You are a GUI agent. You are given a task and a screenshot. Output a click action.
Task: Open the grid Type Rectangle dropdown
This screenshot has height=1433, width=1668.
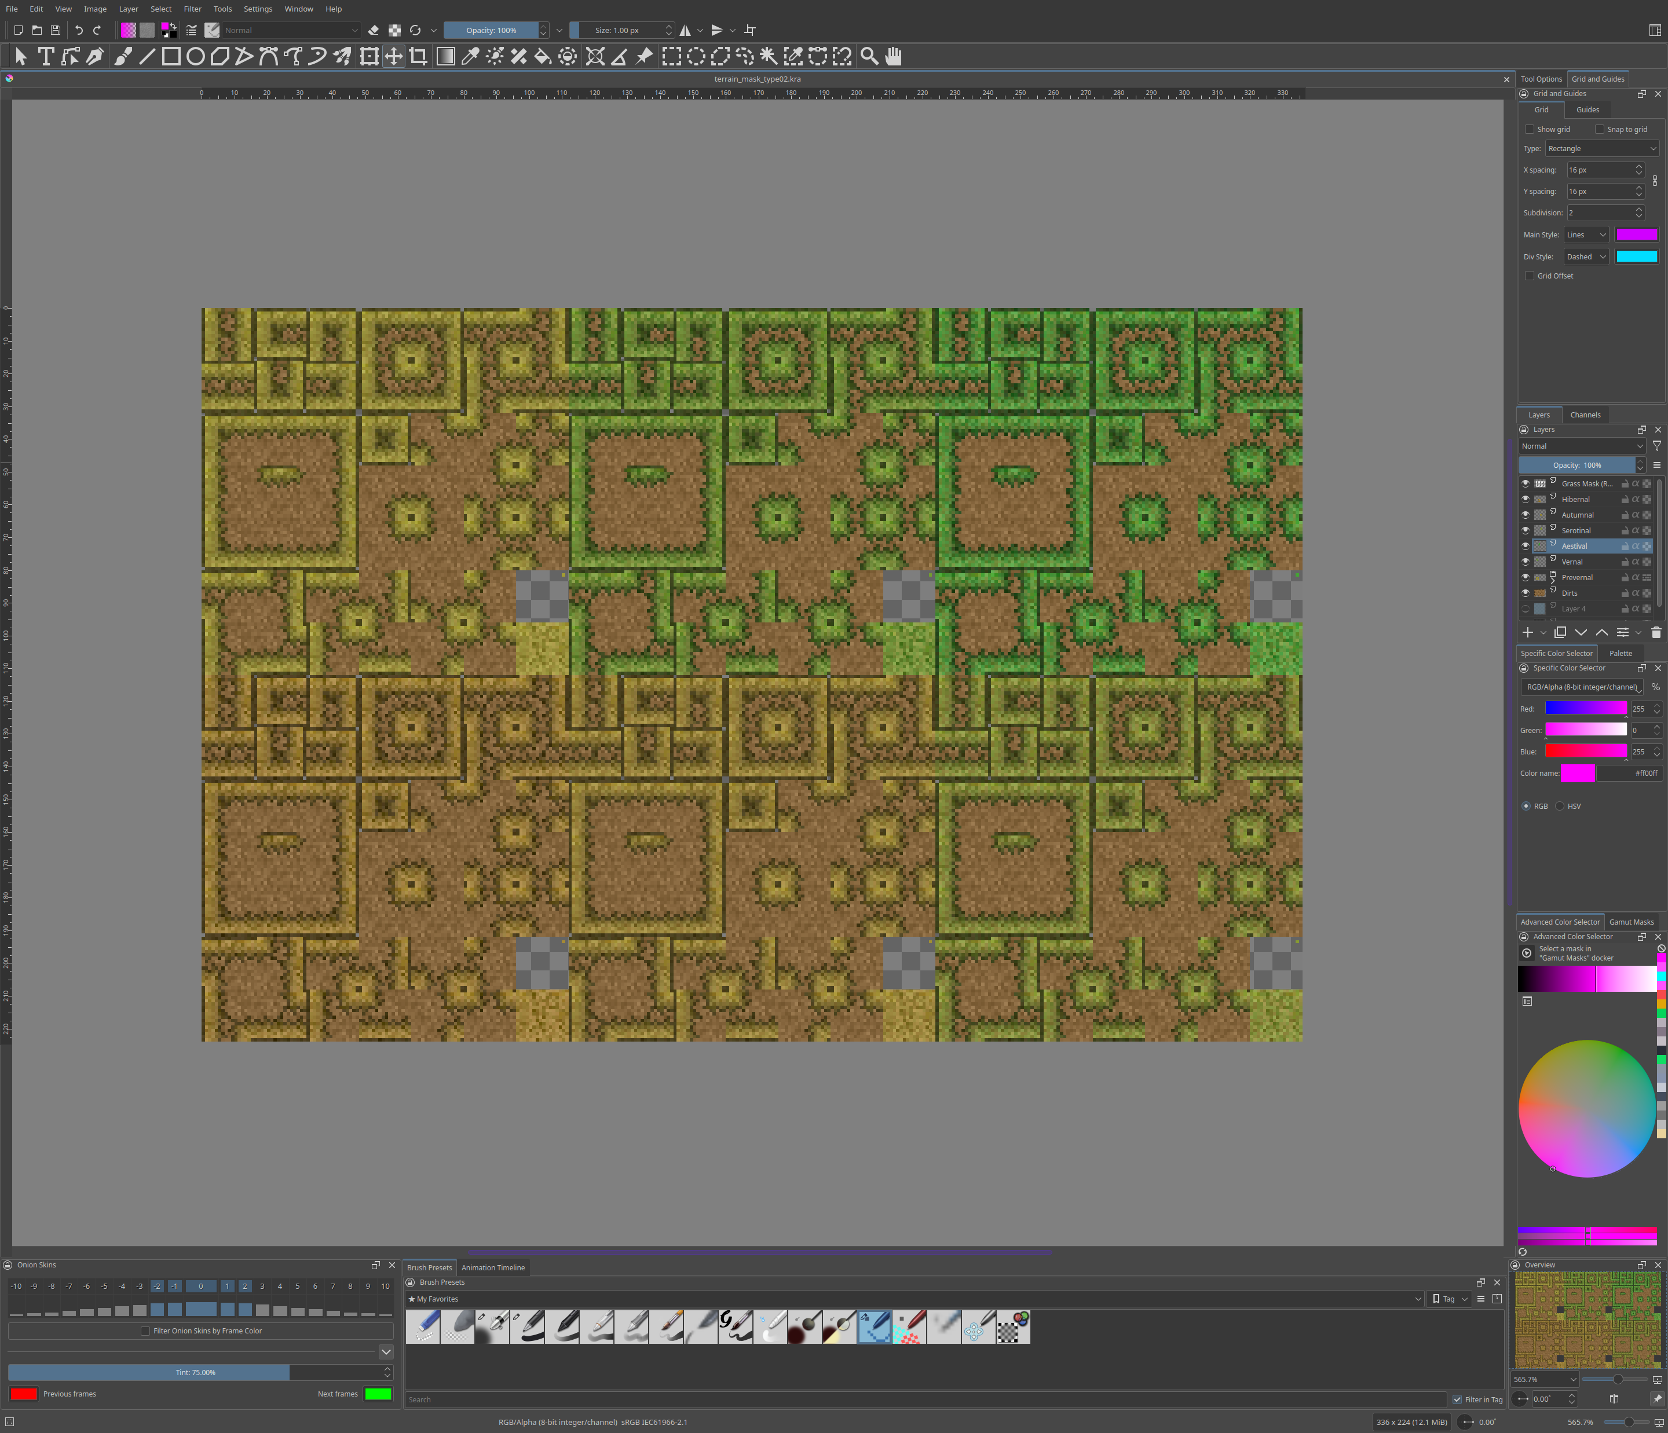pyautogui.click(x=1601, y=149)
